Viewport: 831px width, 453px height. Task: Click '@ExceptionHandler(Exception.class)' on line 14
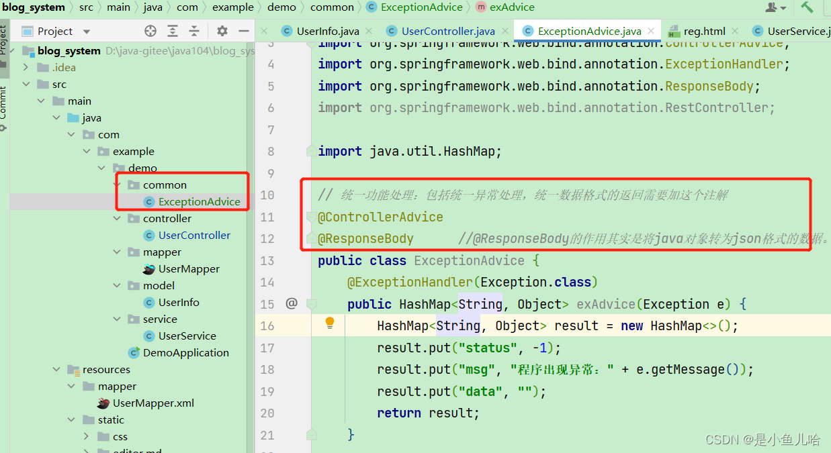click(x=472, y=282)
